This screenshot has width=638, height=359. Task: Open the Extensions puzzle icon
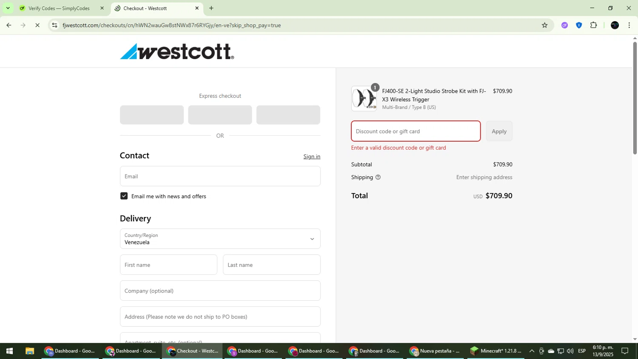pyautogui.click(x=594, y=25)
